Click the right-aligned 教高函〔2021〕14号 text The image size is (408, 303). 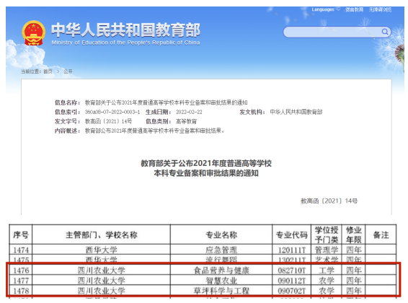pos(329,201)
